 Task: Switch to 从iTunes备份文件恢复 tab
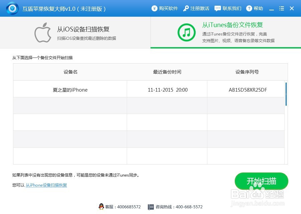point(226,32)
